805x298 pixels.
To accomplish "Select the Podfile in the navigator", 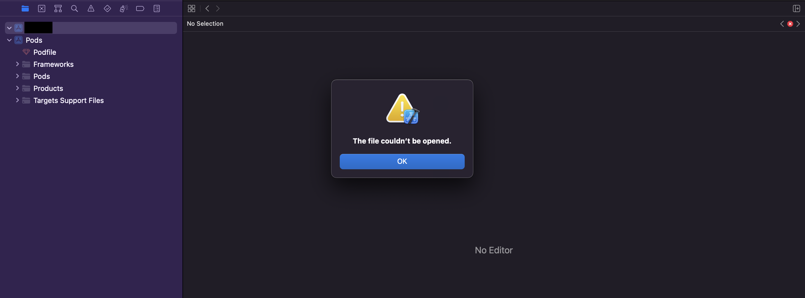I will [x=45, y=53].
